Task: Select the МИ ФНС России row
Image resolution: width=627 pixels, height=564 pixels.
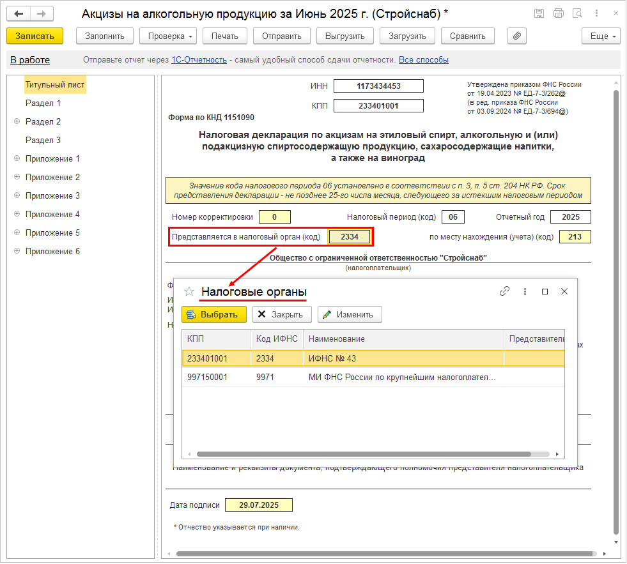Action: click(401, 377)
